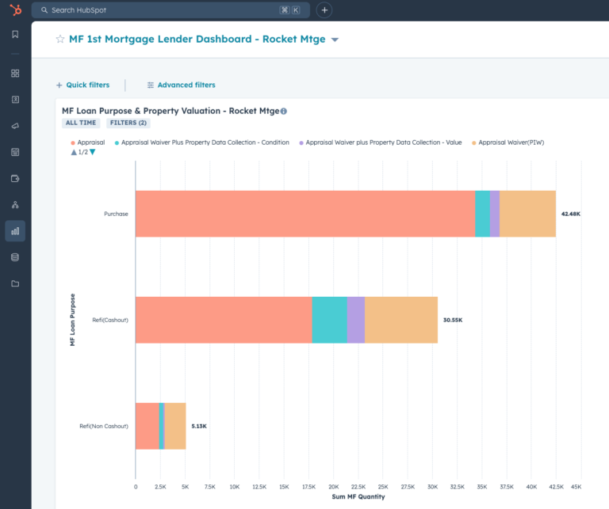Click Refi(Cashout) bar purple segment
This screenshot has height=509, width=609.
(x=356, y=320)
